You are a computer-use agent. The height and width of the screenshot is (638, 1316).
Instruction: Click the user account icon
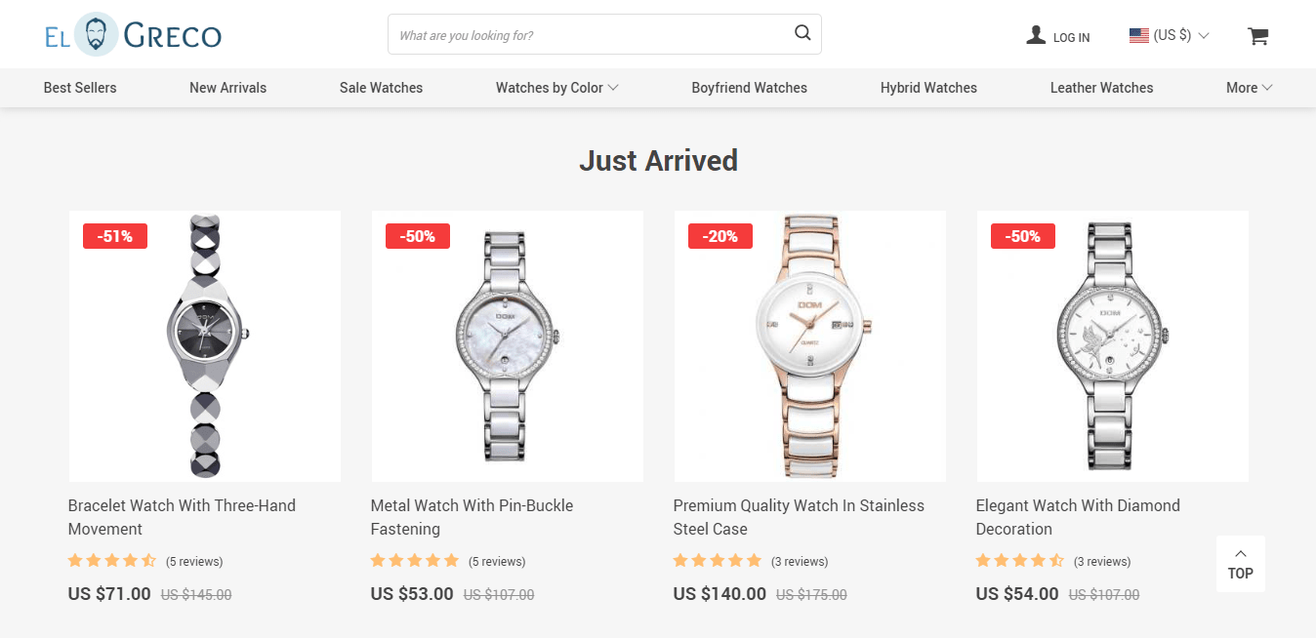(x=1036, y=35)
